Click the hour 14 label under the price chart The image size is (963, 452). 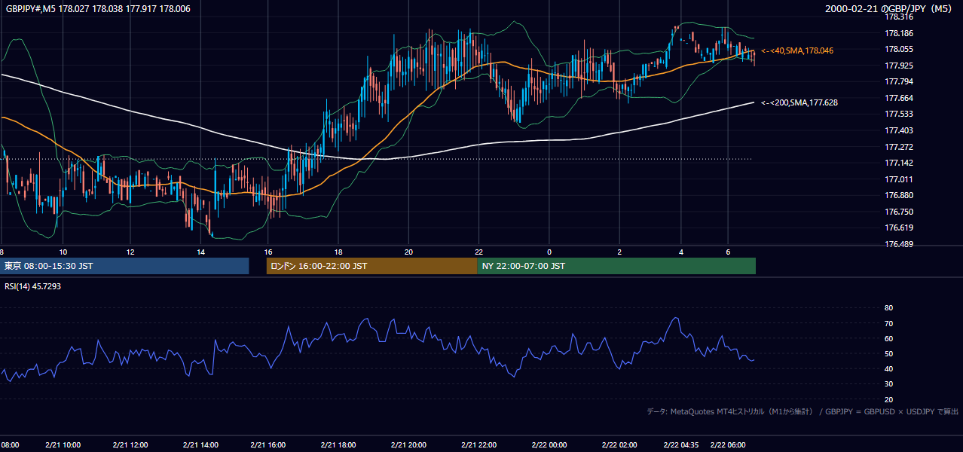200,252
